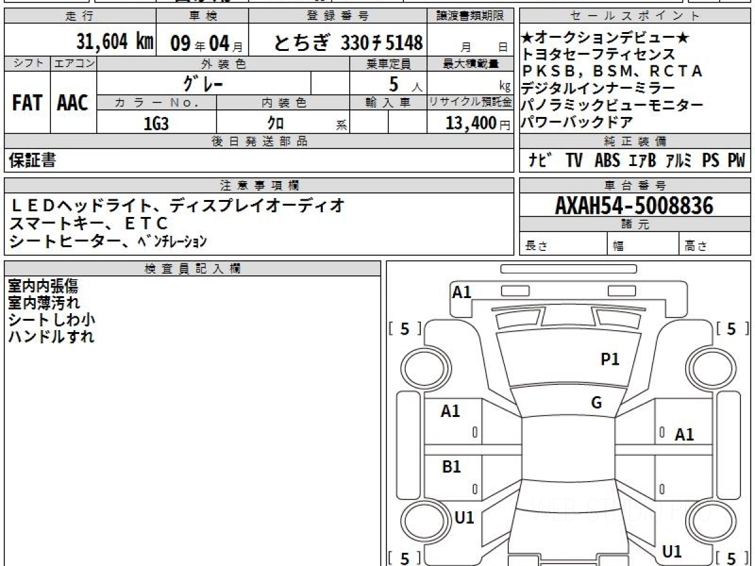
Task: Click the エアコン header cell
Action: pos(74,64)
